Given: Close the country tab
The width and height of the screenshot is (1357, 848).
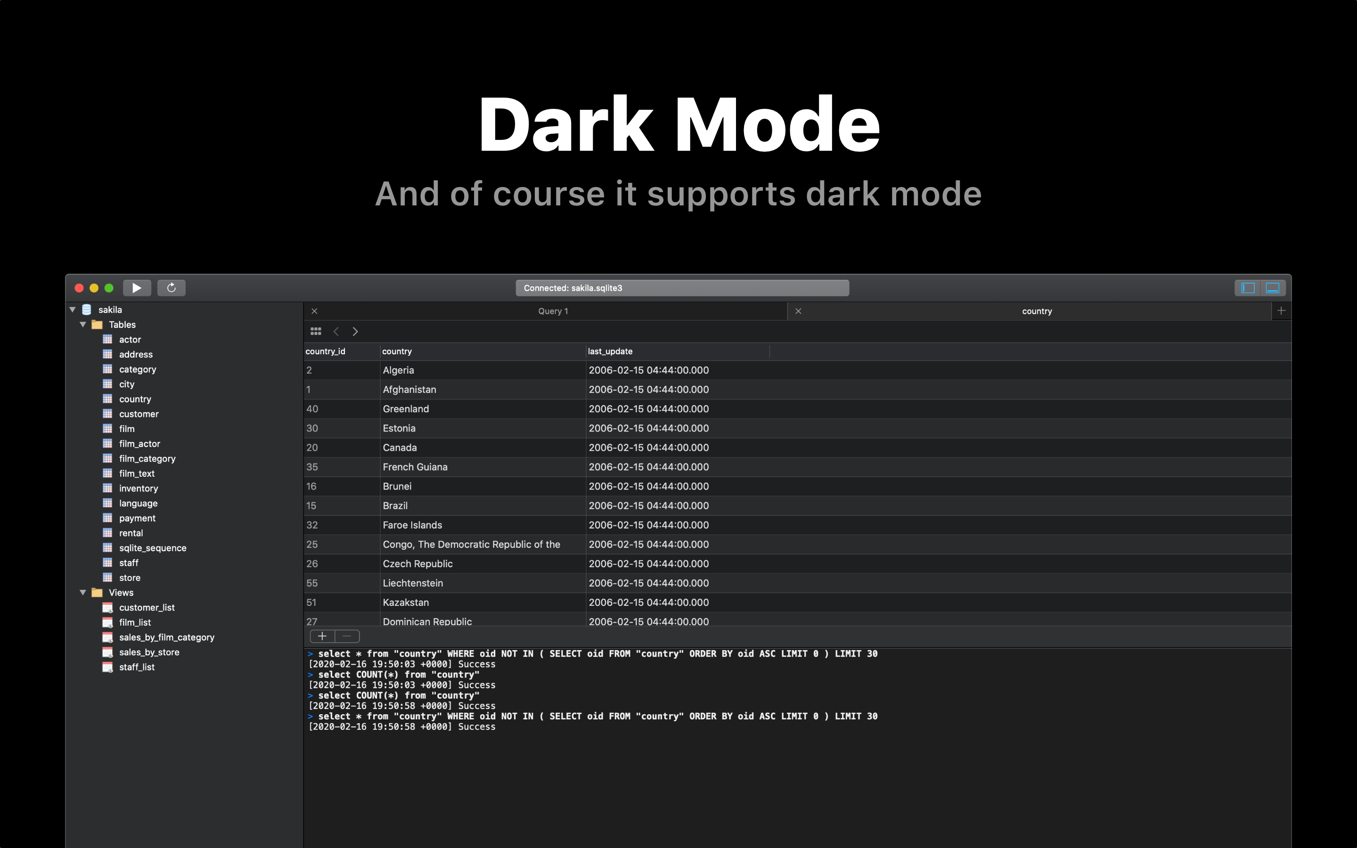Looking at the screenshot, I should (798, 311).
